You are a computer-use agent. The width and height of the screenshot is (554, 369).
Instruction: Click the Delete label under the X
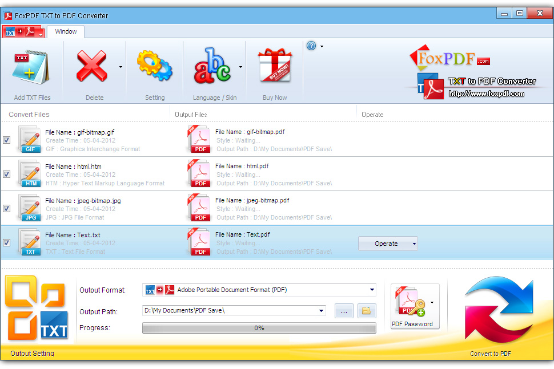[x=94, y=98]
